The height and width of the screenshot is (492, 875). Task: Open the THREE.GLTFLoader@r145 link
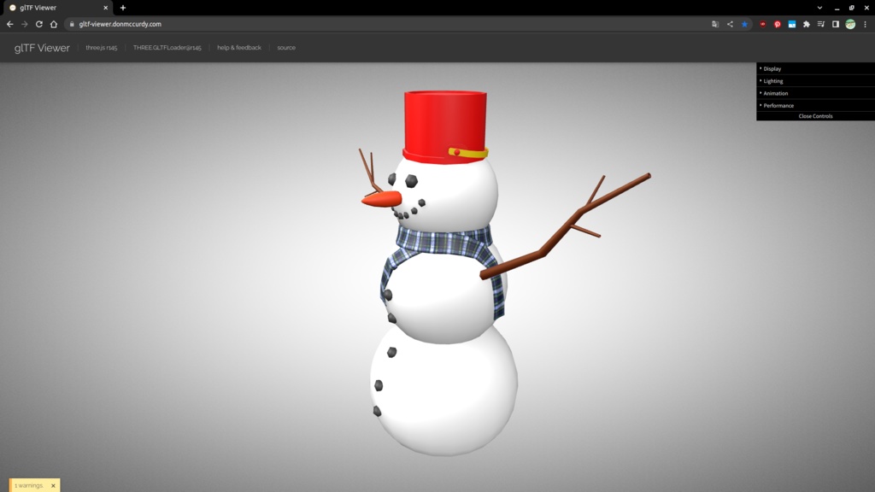[x=167, y=48]
